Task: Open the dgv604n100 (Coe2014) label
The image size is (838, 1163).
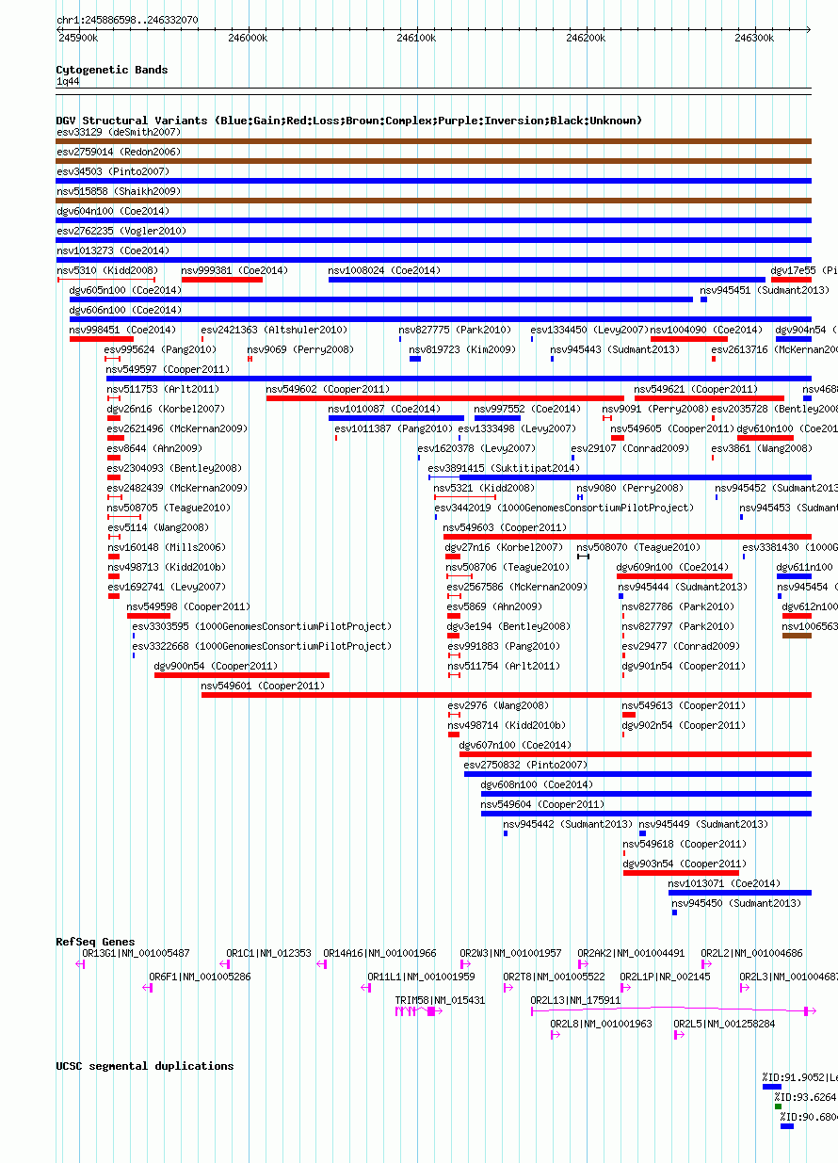Action: 113,211
